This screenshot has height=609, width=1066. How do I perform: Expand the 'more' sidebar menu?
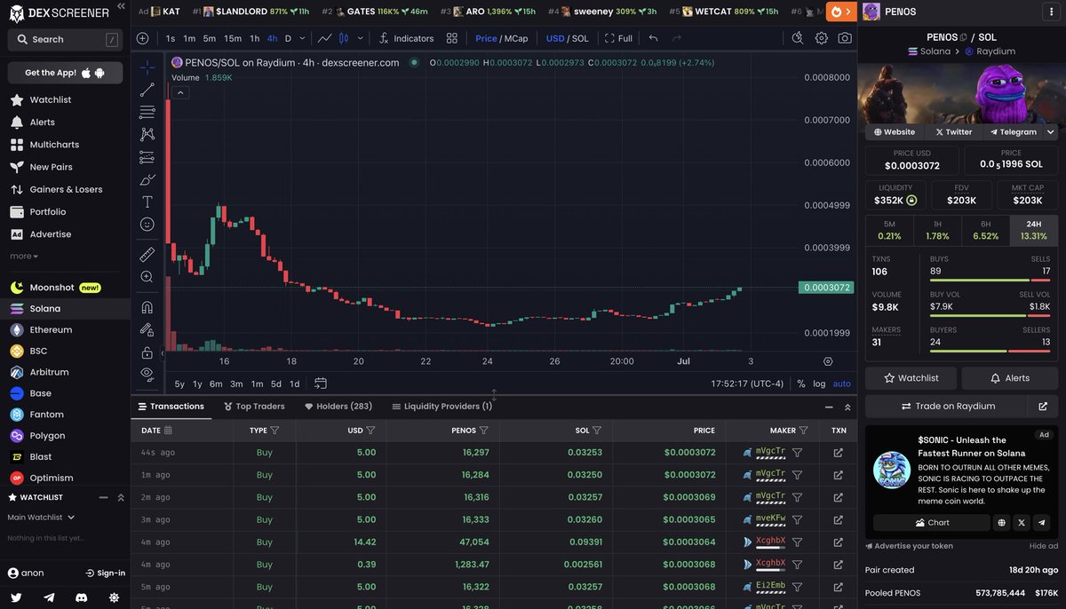click(x=24, y=256)
